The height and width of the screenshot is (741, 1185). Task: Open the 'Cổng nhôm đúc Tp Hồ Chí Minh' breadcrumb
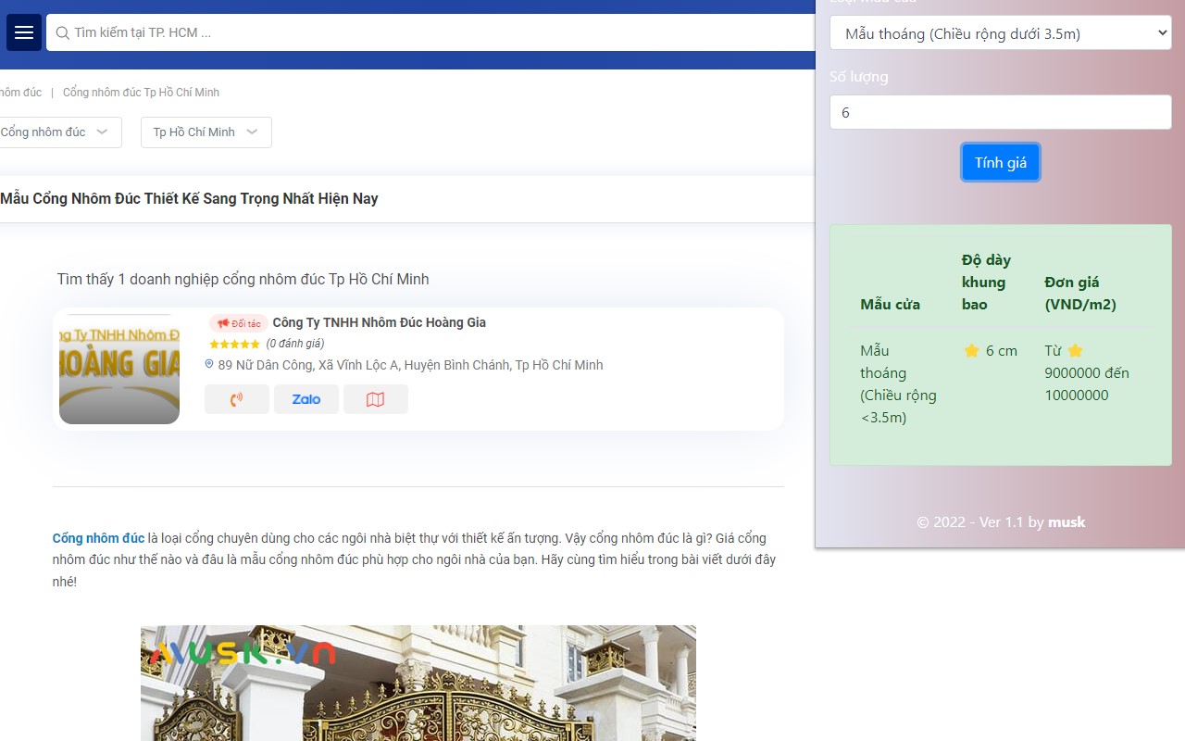[141, 93]
